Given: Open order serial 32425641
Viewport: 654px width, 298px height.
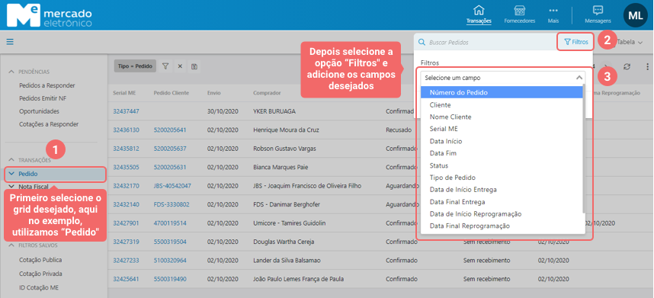Looking at the screenshot, I should point(126,279).
